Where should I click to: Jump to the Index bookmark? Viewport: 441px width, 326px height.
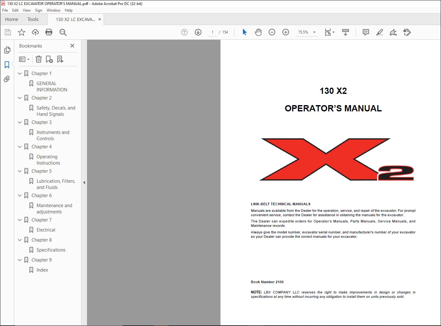click(42, 270)
